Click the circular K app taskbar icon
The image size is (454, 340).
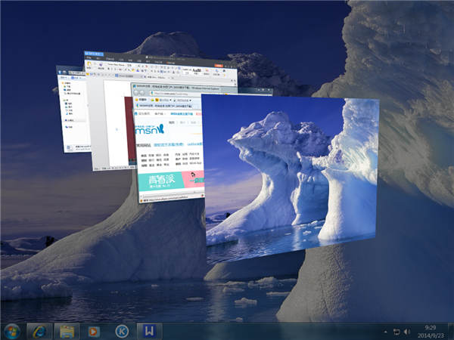click(x=121, y=331)
